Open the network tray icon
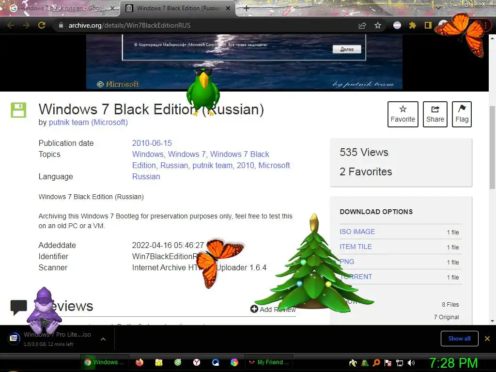The width and height of the screenshot is (496, 372). (x=400, y=363)
